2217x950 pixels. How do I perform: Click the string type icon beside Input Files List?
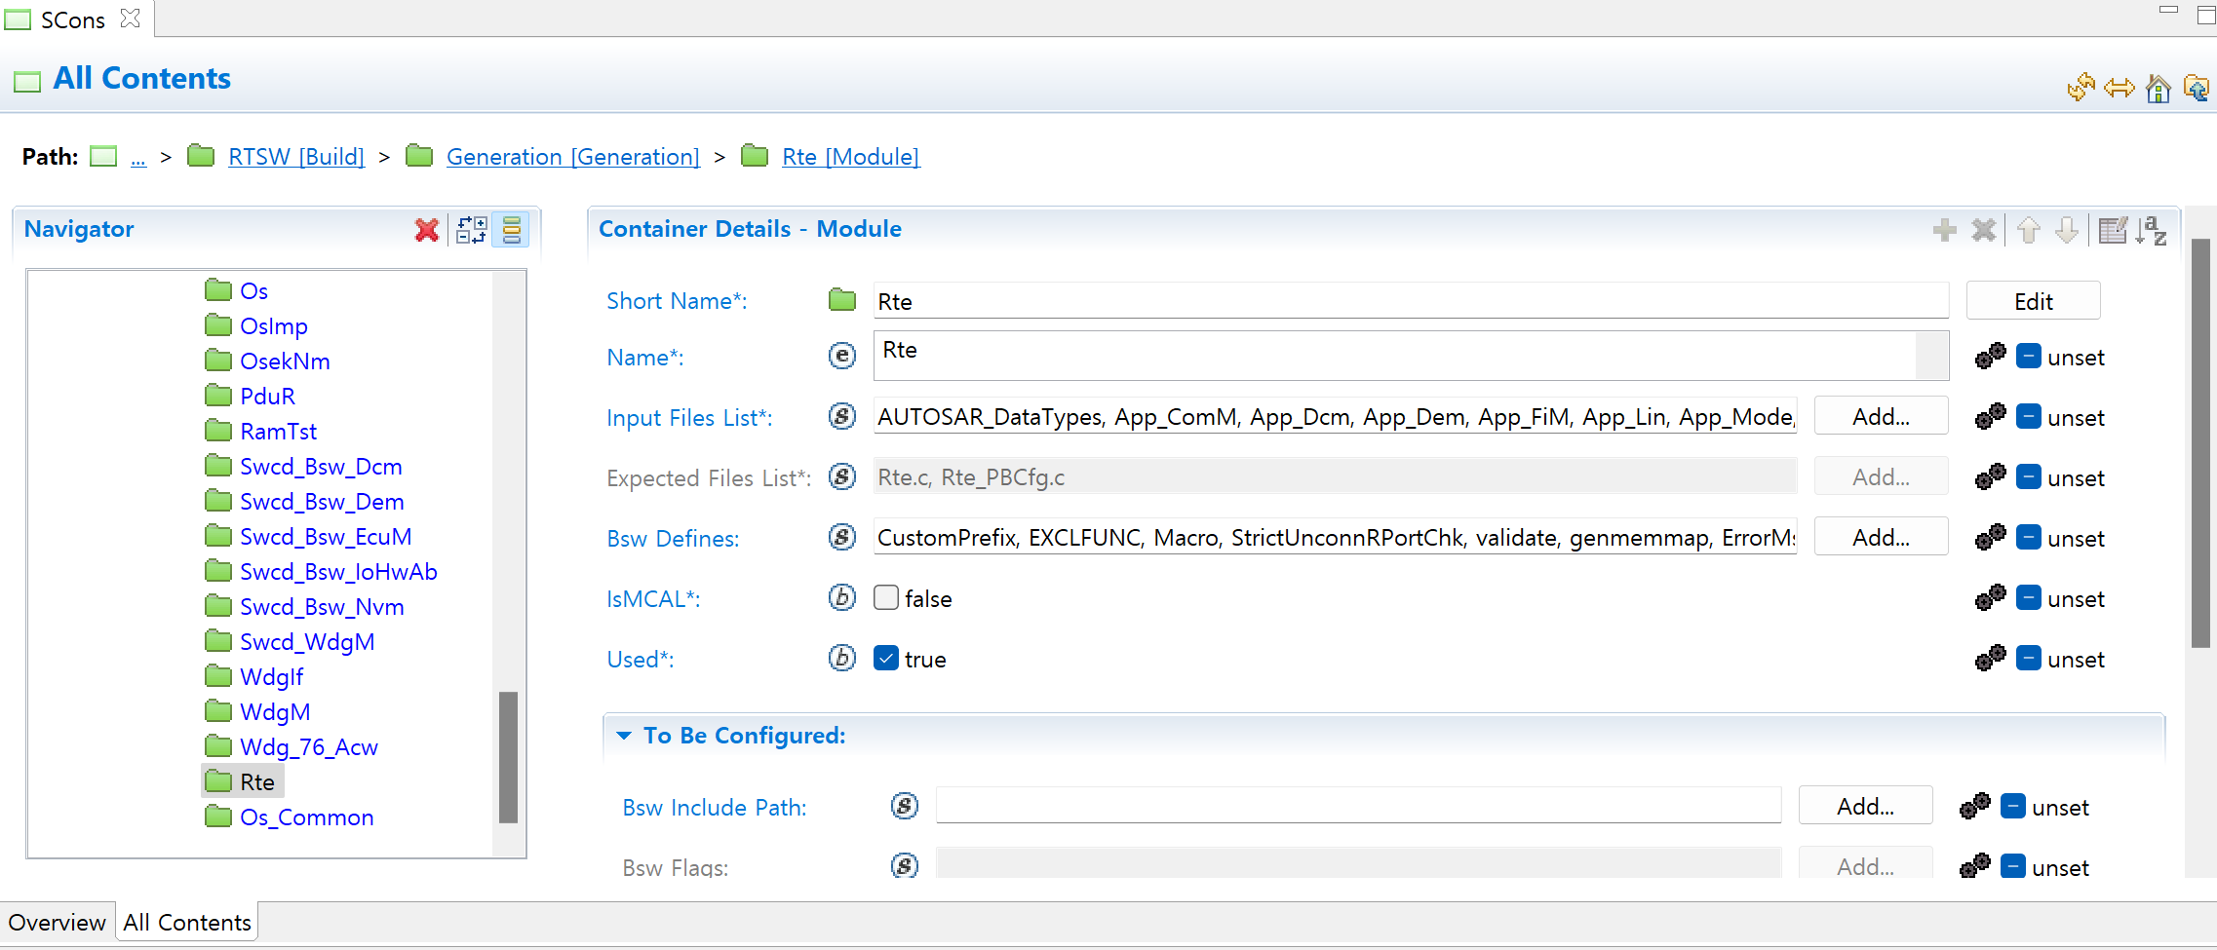[842, 417]
